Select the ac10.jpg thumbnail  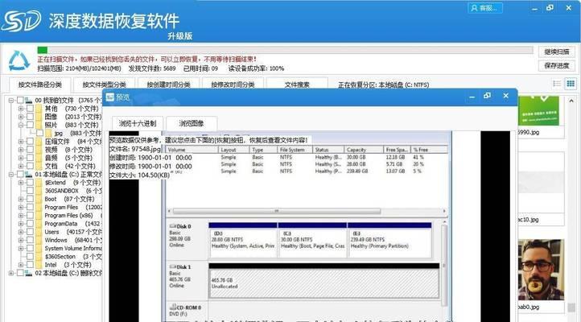click(541, 183)
